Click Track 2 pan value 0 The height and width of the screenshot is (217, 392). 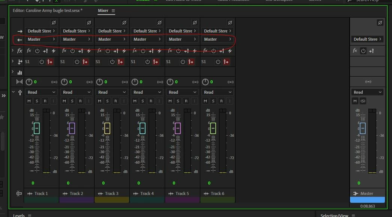coord(71,82)
